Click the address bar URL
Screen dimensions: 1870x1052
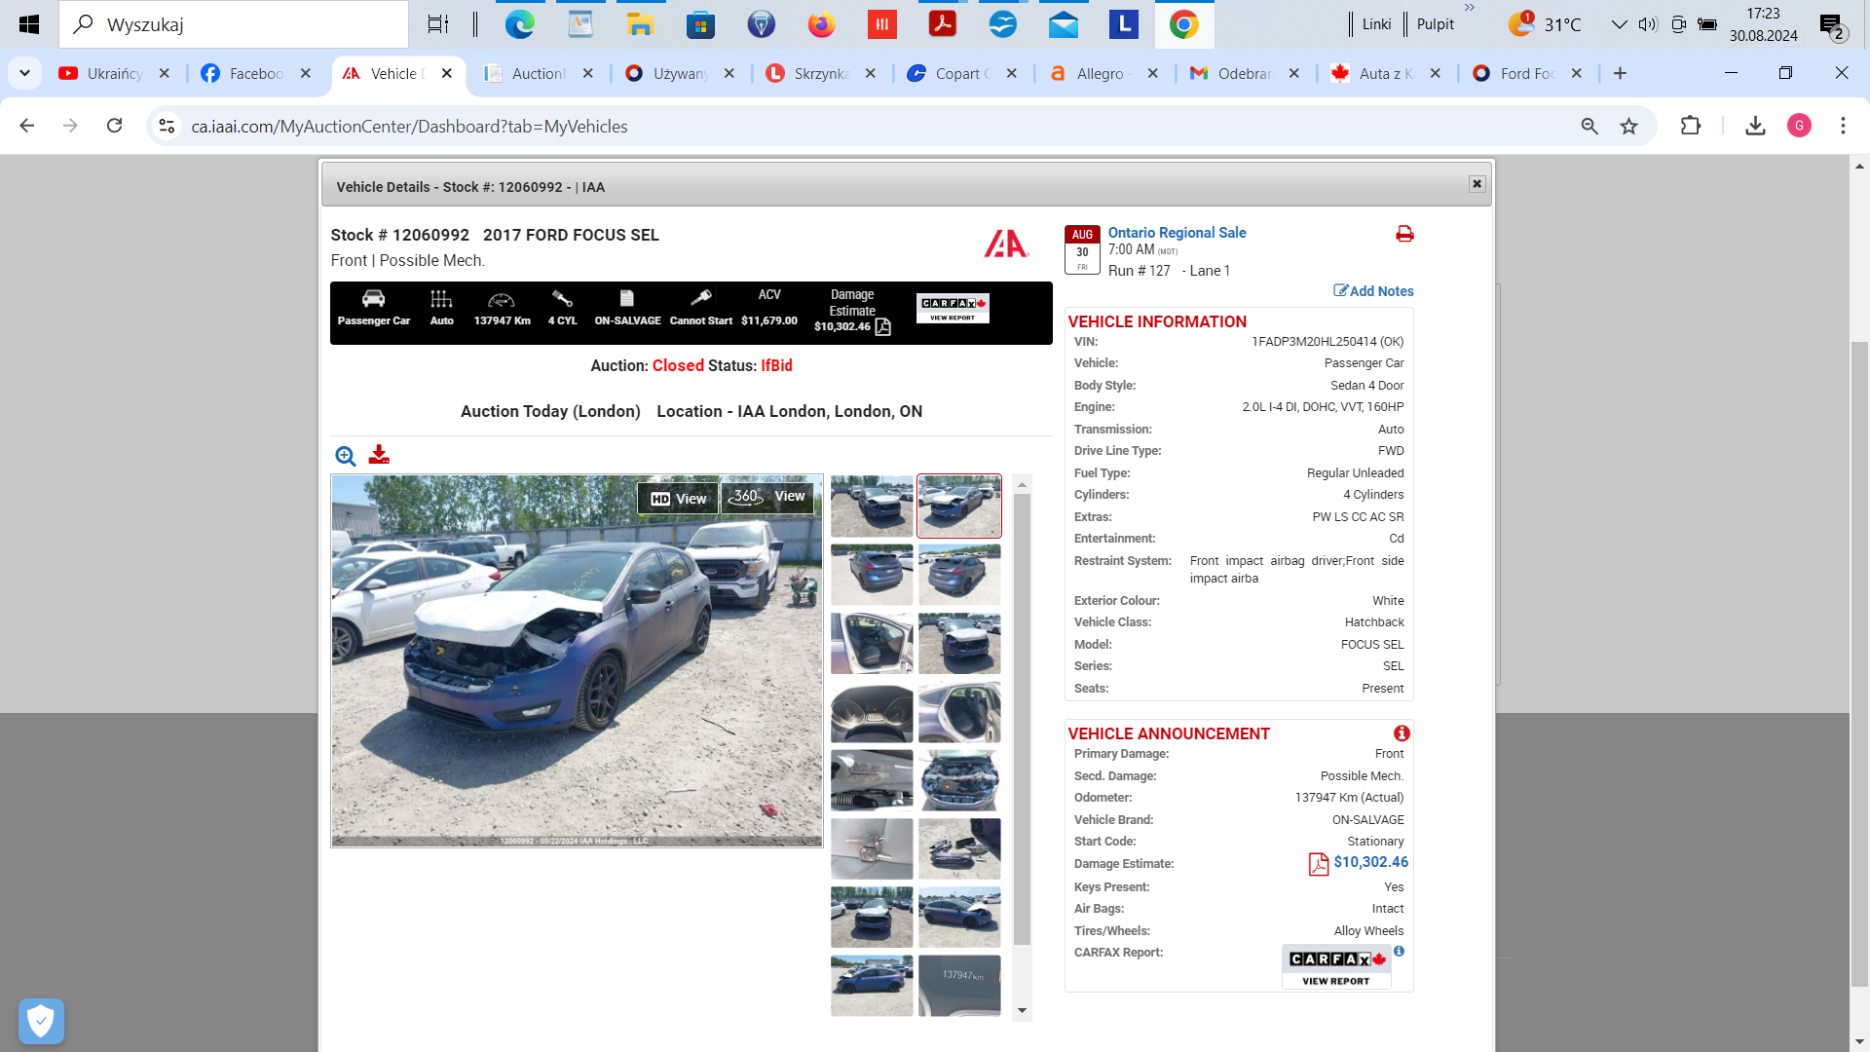[409, 127]
